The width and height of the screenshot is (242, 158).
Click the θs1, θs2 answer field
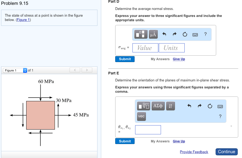[x=148, y=130]
